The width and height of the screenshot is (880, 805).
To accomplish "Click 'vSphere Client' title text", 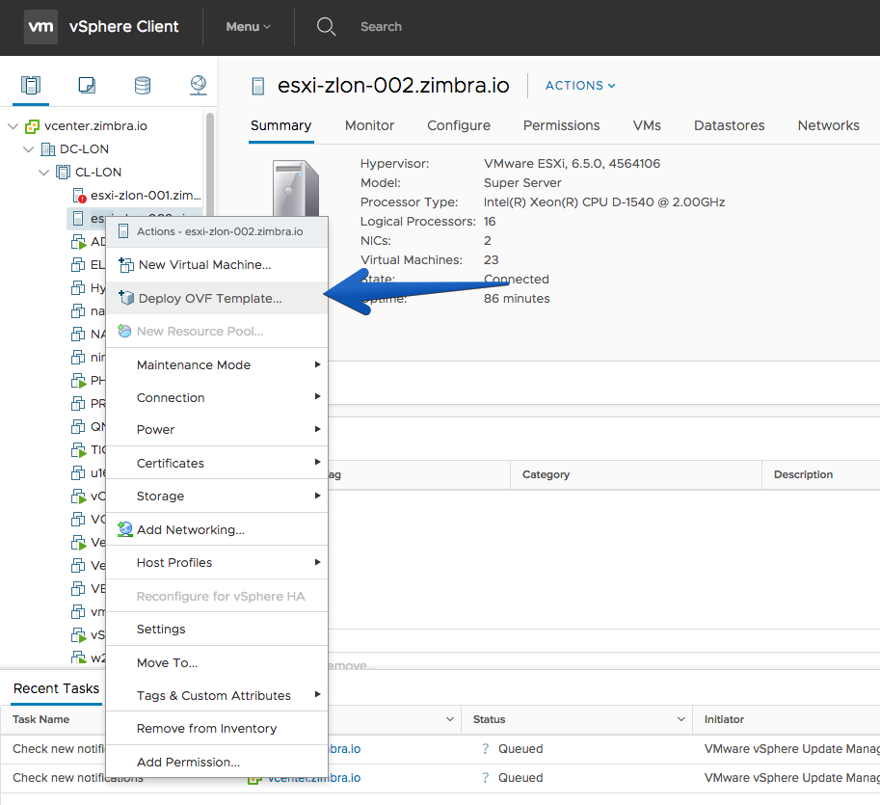I will point(123,26).
